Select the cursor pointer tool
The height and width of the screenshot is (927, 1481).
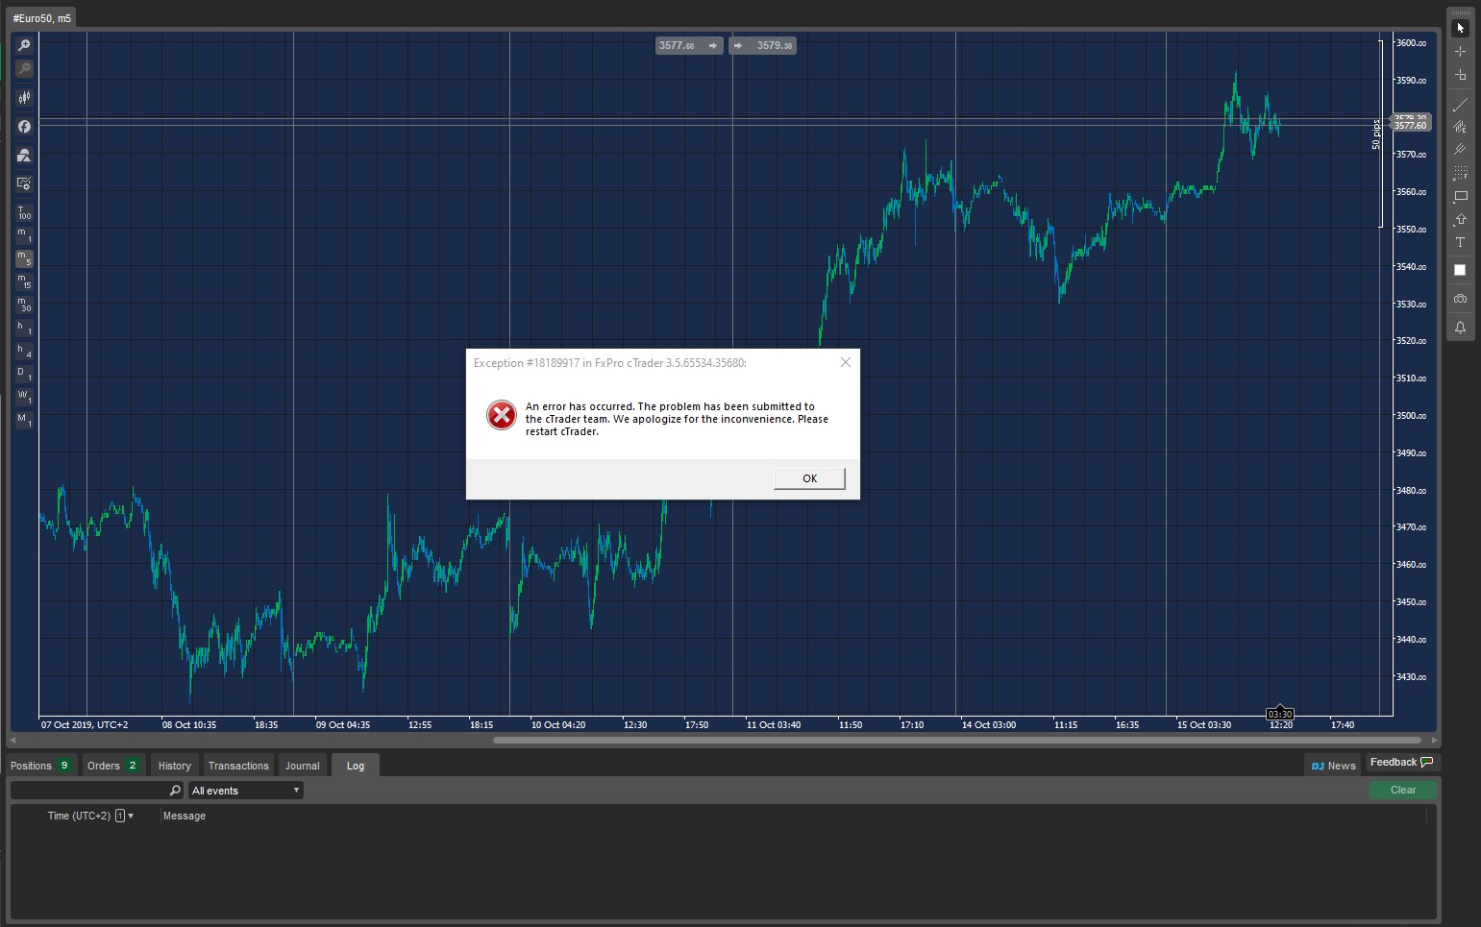pos(1460,28)
